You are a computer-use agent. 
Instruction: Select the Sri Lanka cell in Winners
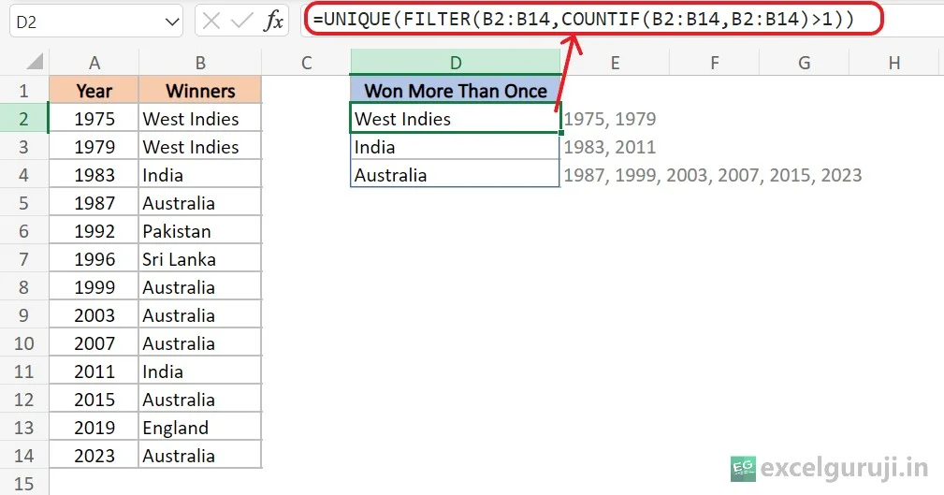click(x=200, y=259)
